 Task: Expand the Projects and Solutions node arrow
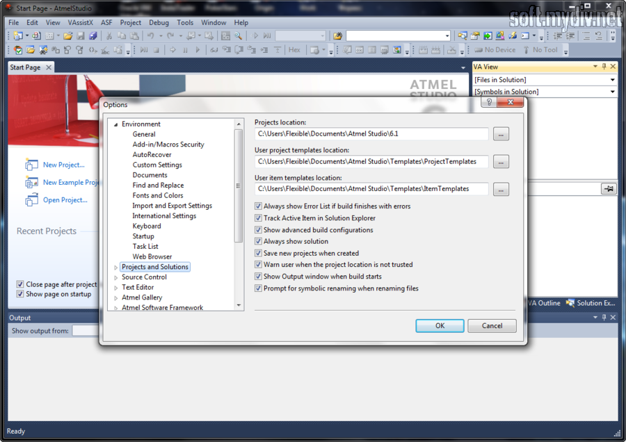(115, 268)
